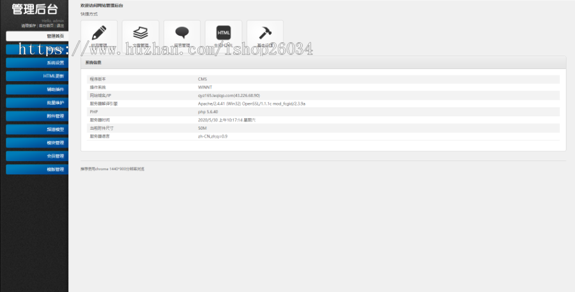This screenshot has height=292, width=575.
Task: Click the PHP row label
Action: coord(93,112)
